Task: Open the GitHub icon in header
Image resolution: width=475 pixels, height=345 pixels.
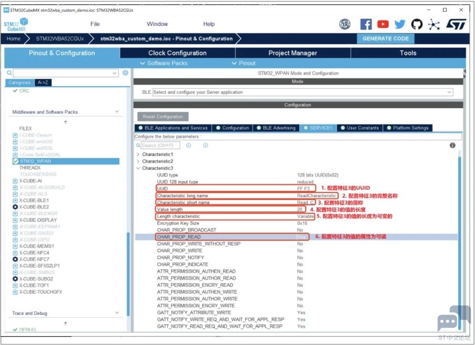Action: 417,24
